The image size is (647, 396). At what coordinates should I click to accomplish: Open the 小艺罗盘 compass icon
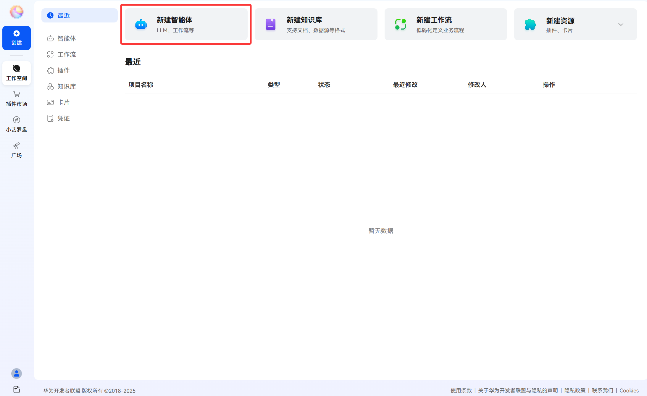(x=17, y=125)
